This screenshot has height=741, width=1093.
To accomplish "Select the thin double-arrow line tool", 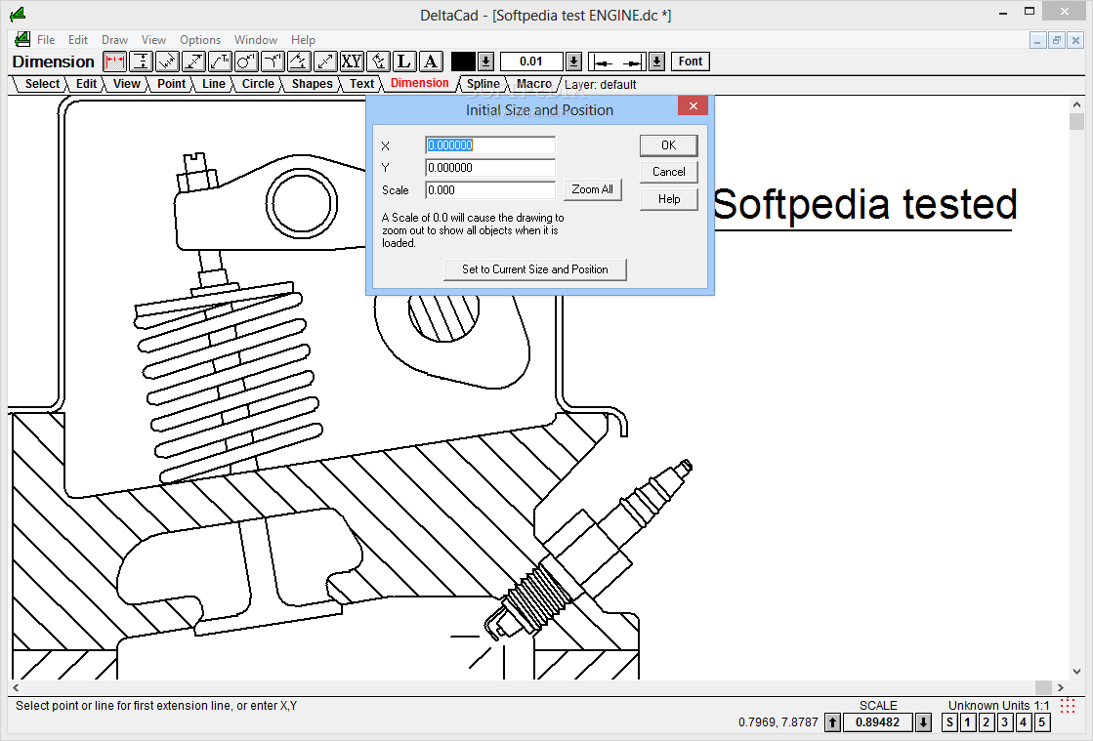I will [325, 62].
